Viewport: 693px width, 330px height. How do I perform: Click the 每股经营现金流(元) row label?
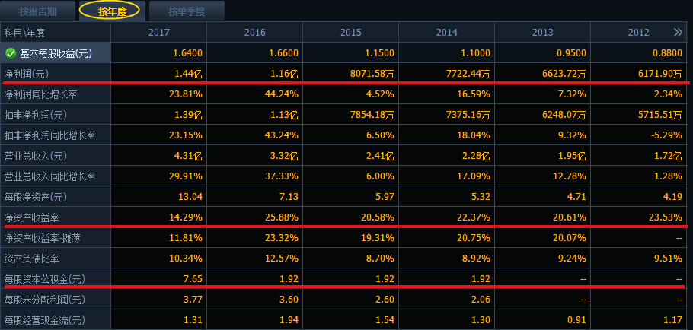[45, 320]
